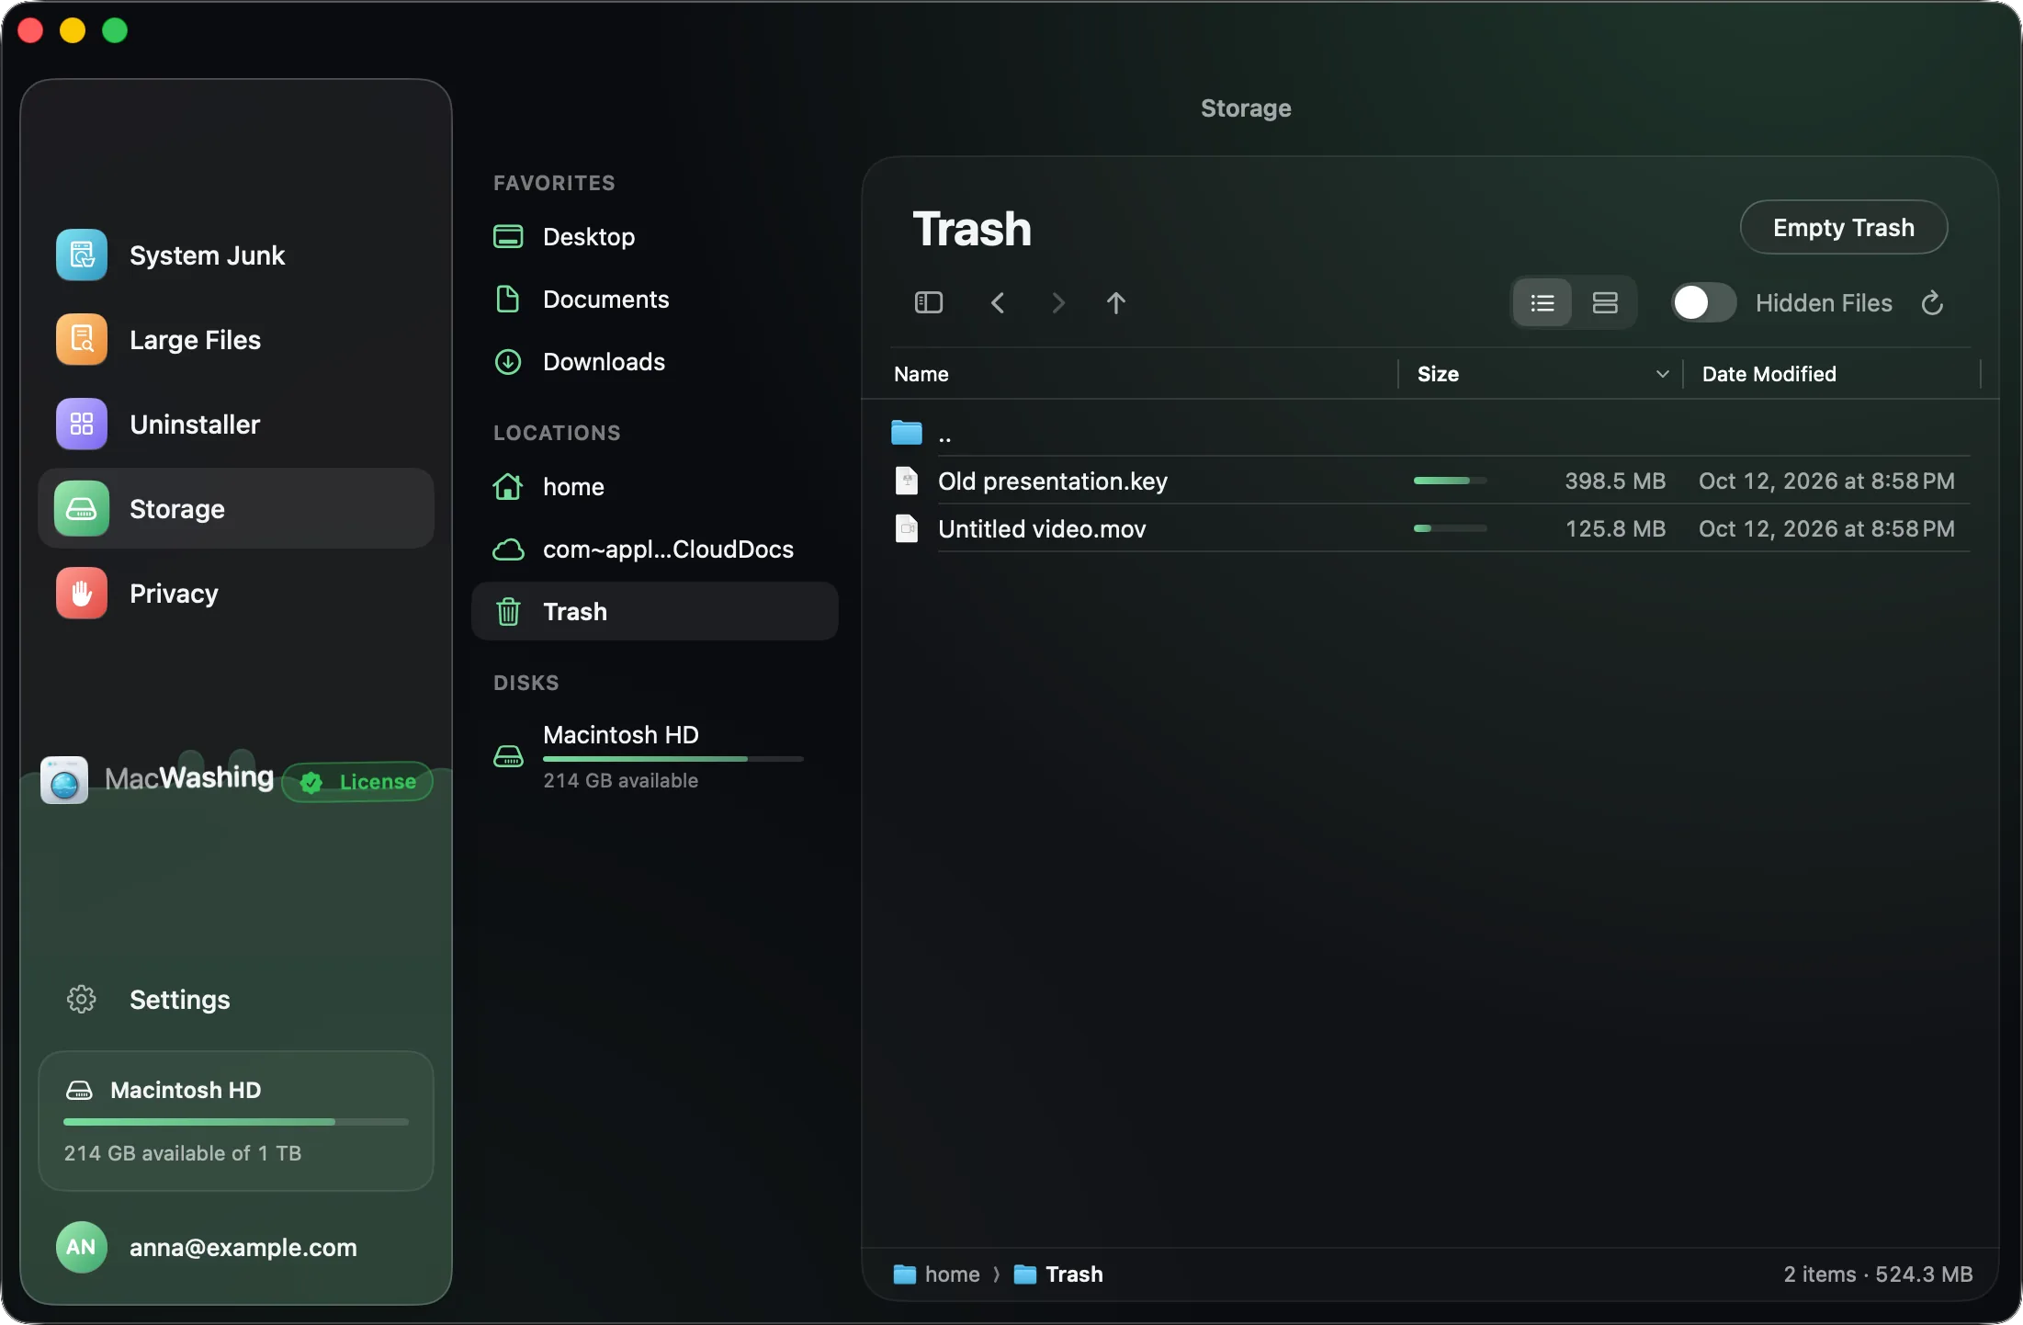
Task: Refresh the Trash file list
Action: [1932, 302]
